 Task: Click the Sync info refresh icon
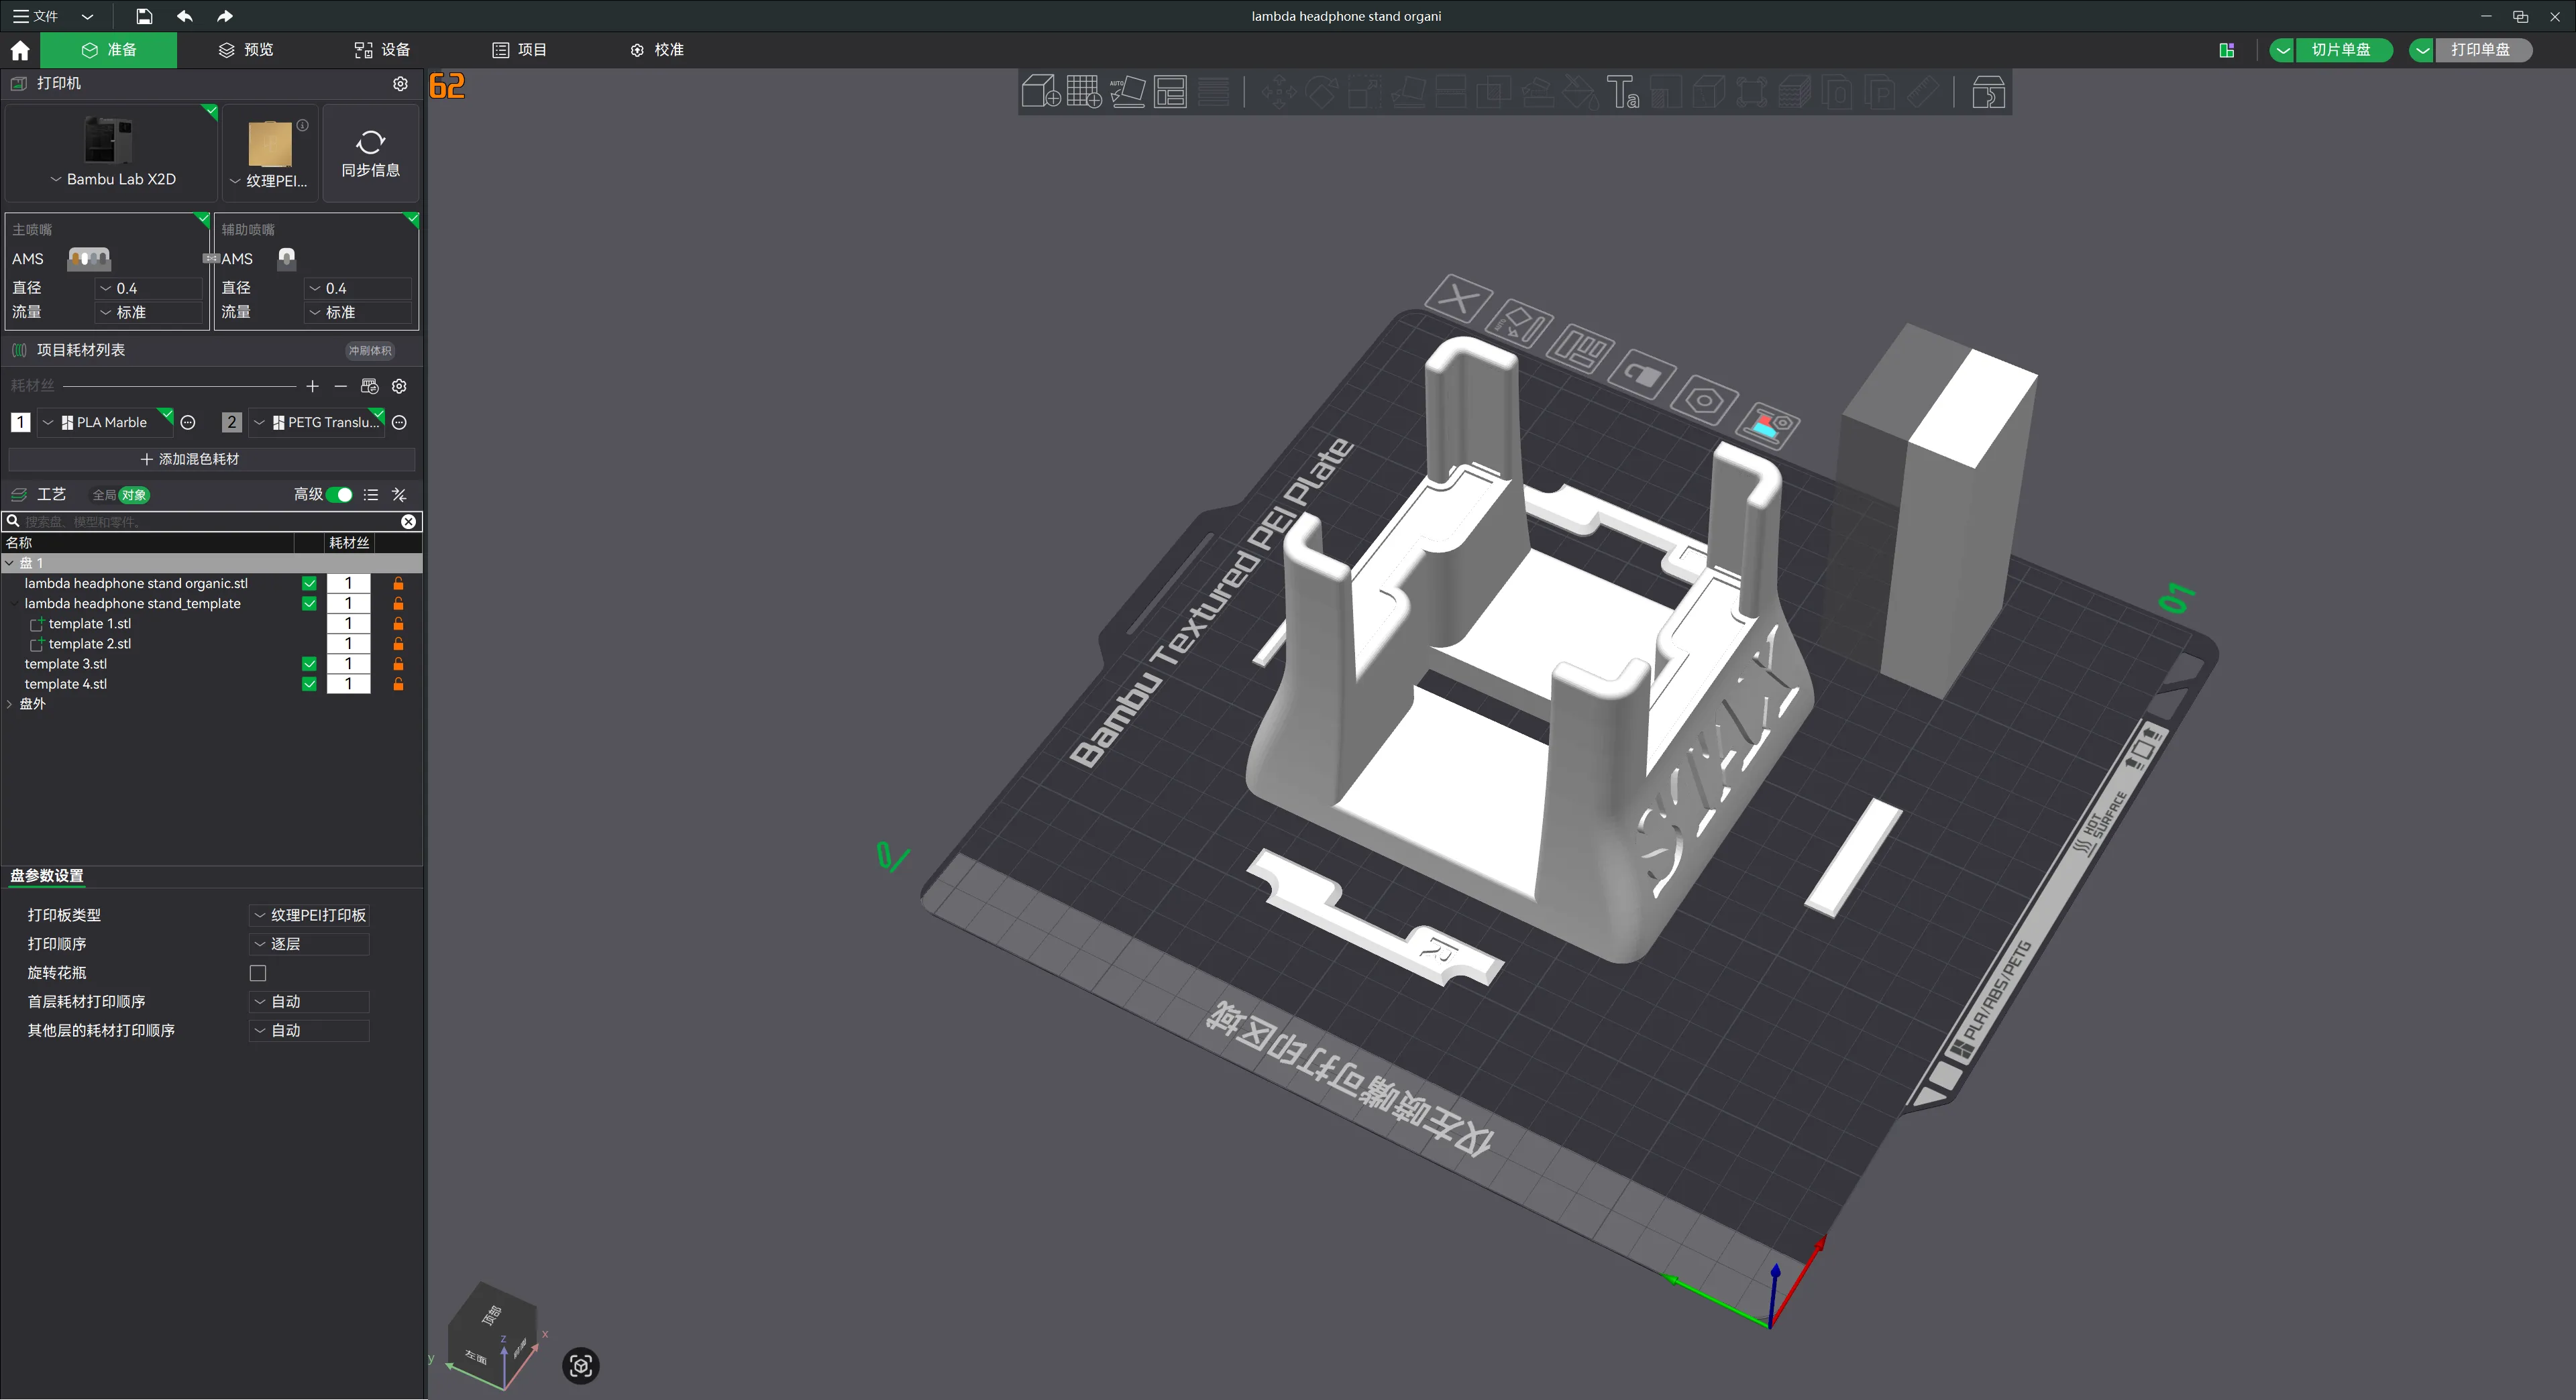[370, 142]
